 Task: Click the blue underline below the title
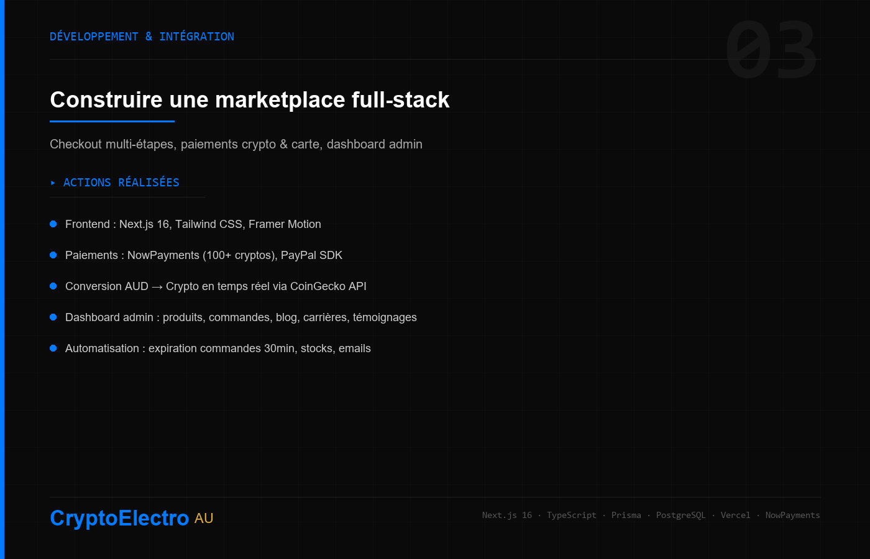(x=112, y=121)
